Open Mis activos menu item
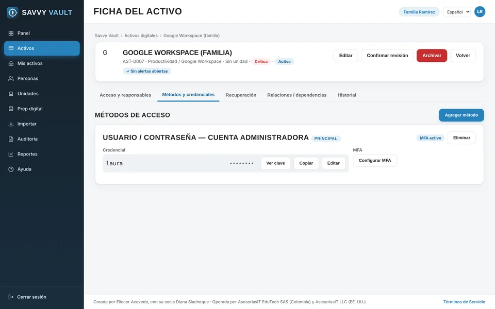The image size is (495, 309). coord(42,63)
